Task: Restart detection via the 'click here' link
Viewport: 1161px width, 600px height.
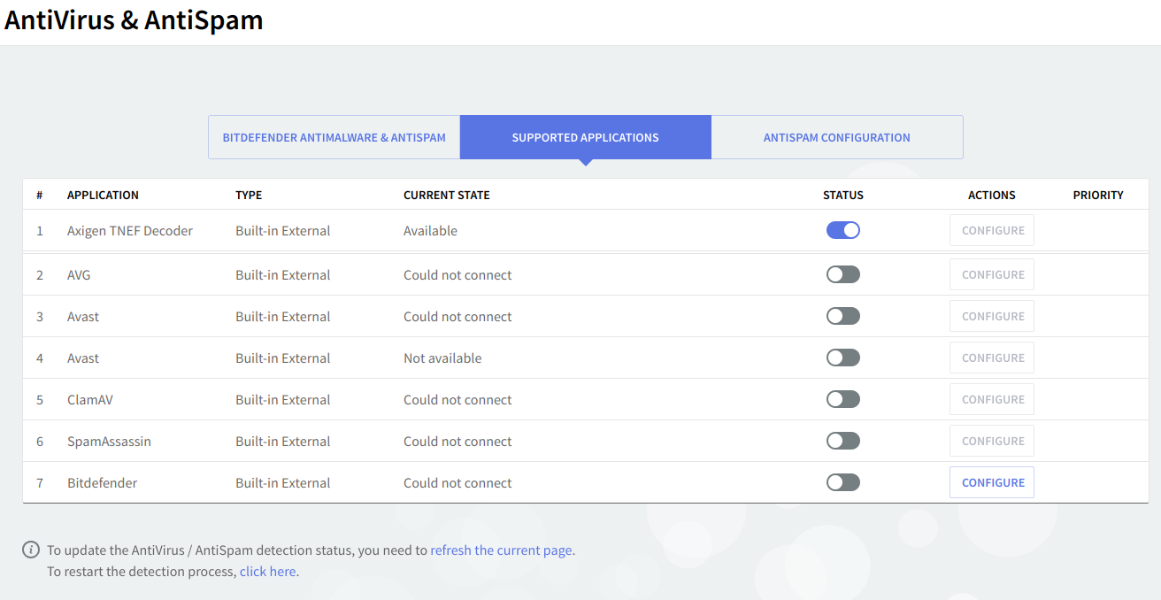Action: coord(267,572)
